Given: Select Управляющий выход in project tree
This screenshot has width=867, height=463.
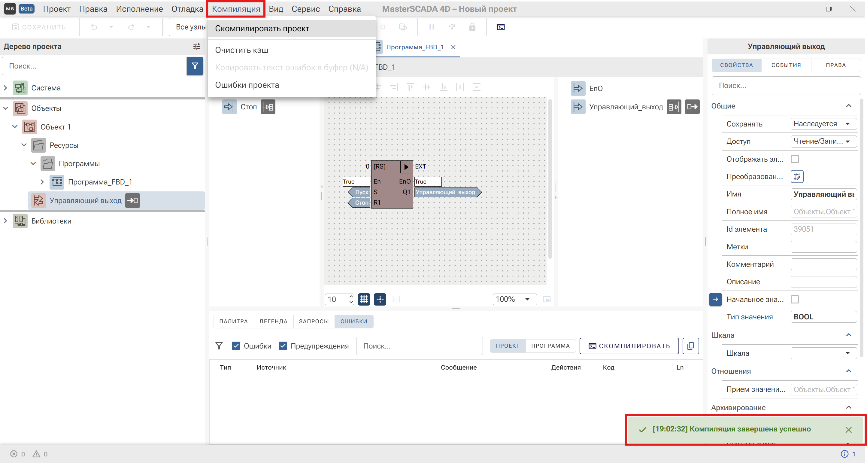Looking at the screenshot, I should coord(85,200).
